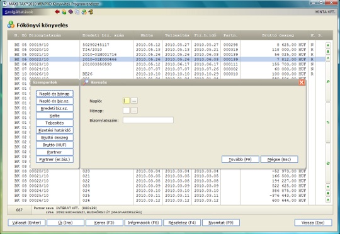Click the magnifier icon in Keresés title

coord(86,82)
